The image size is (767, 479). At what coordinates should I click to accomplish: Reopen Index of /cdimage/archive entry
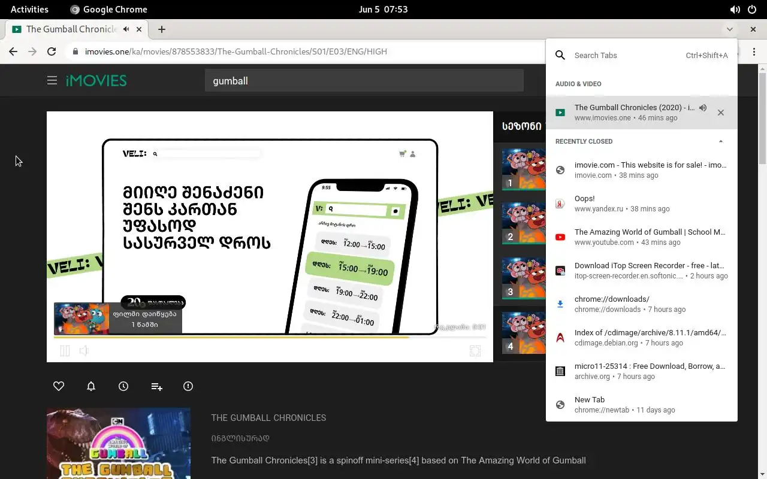click(x=642, y=338)
